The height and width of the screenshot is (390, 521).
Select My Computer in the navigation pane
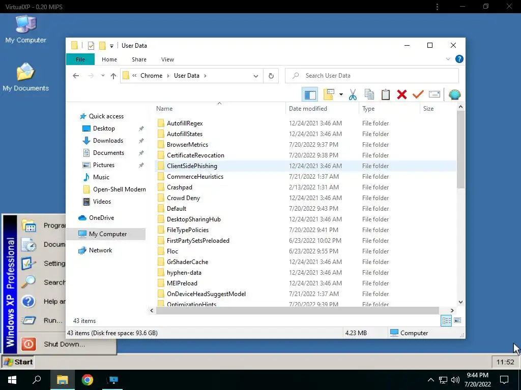(106, 234)
